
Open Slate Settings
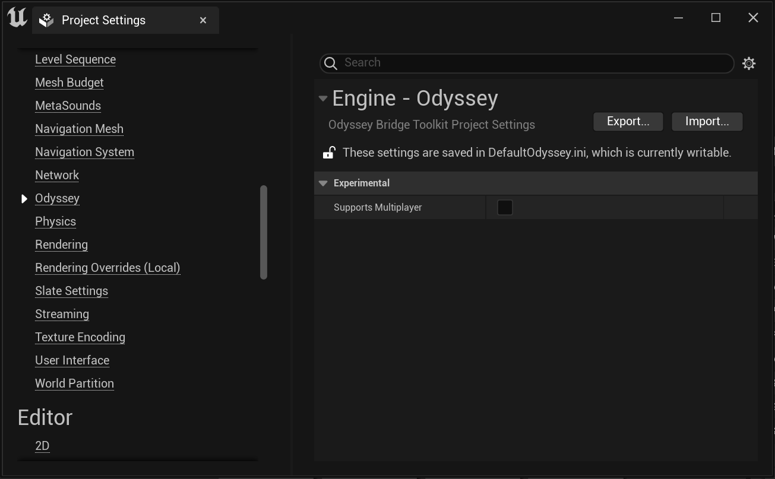click(x=71, y=291)
